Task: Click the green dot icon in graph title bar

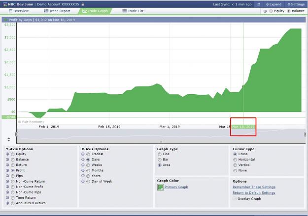Action: 5,20
